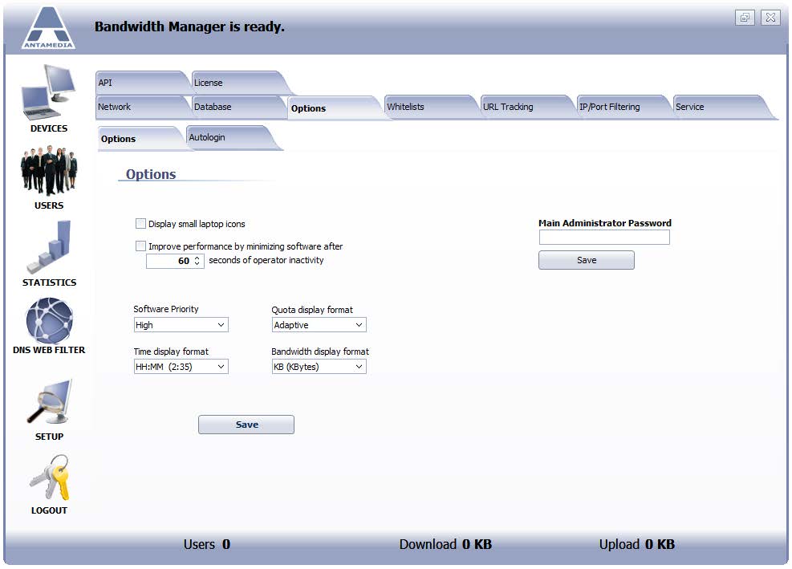Click the DEVICES sidebar label
This screenshot has width=792, height=569.
coord(49,128)
